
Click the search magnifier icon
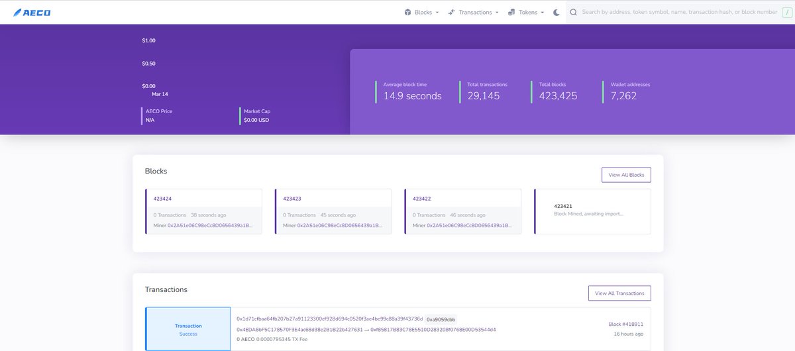(x=573, y=12)
